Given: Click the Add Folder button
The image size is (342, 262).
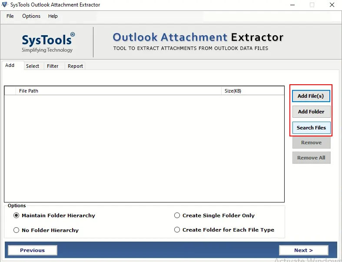Looking at the screenshot, I should (x=311, y=112).
